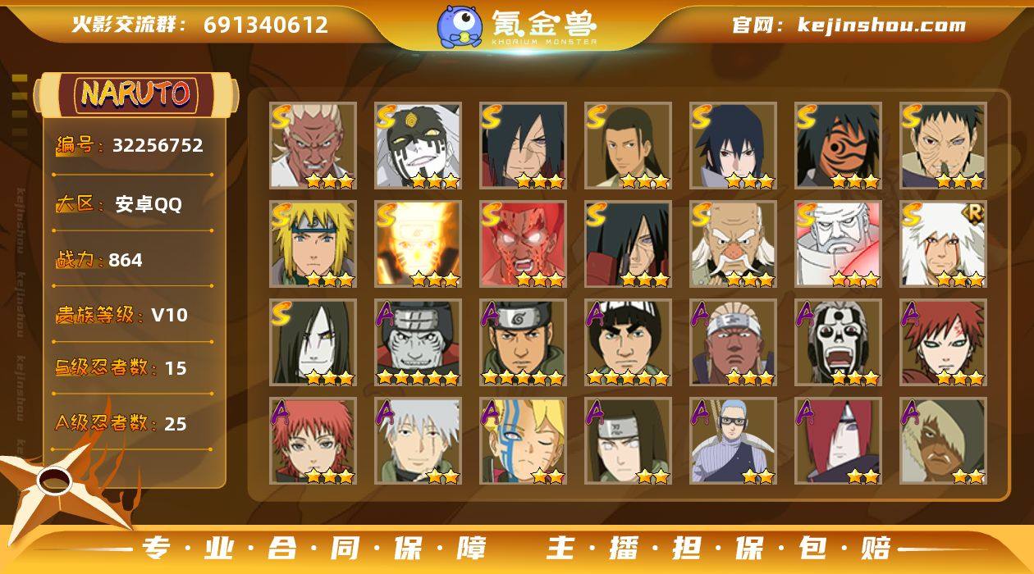Click the orange spiral-masked Tobi portrait
This screenshot has width=1034, height=574.
pyautogui.click(x=838, y=145)
